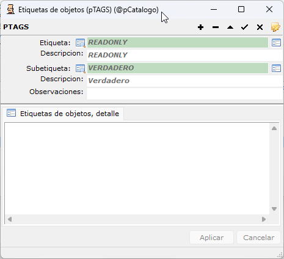Click the app character icon in title bar
Screen dimensions: 284x259
[10, 10]
